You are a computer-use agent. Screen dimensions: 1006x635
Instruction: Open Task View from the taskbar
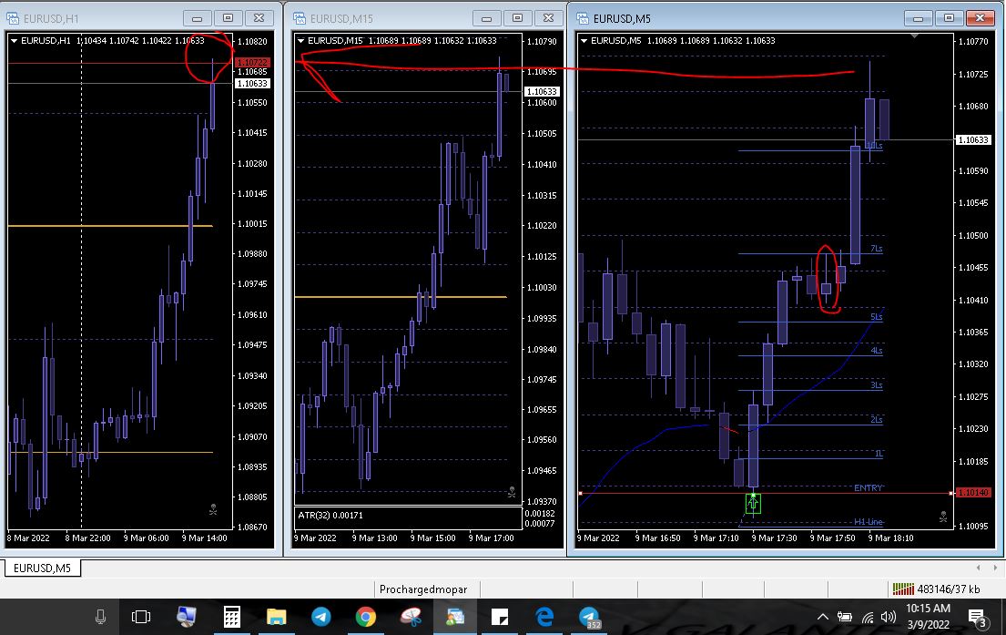click(x=141, y=617)
